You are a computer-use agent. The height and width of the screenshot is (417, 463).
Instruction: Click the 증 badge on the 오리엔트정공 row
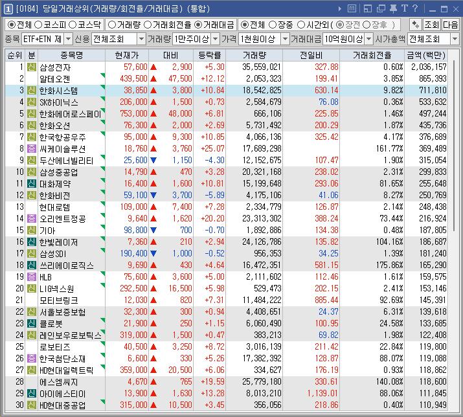tap(32, 219)
